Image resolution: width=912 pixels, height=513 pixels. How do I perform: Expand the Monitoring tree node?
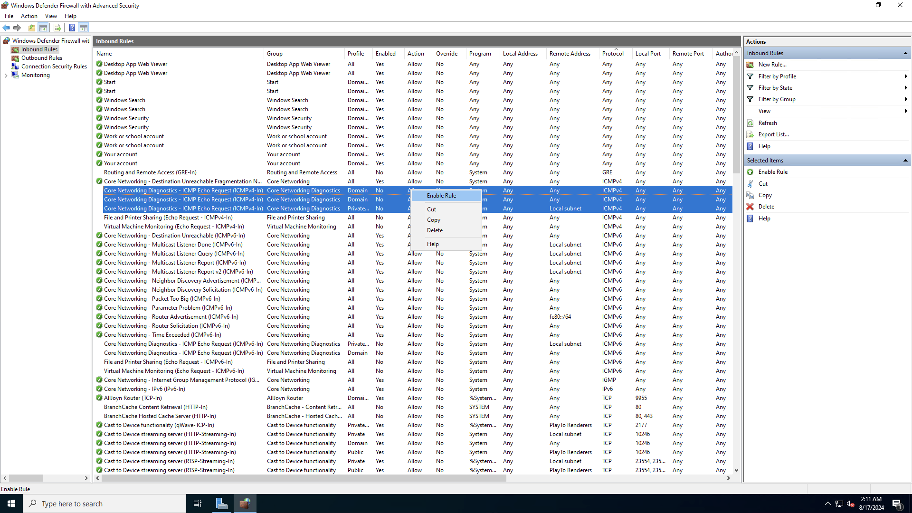6,75
